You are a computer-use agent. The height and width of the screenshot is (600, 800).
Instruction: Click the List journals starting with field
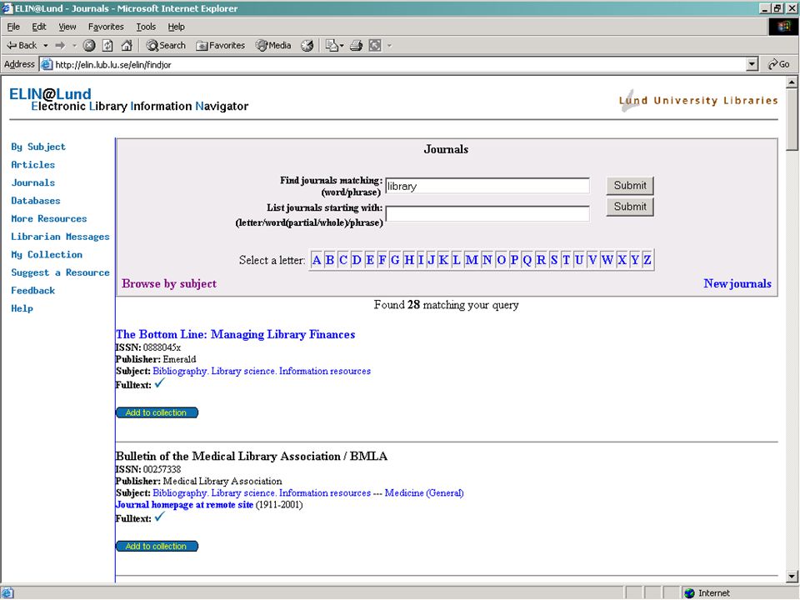coord(487,214)
